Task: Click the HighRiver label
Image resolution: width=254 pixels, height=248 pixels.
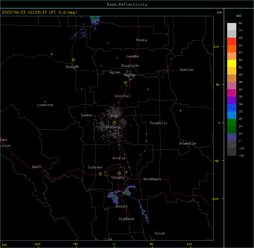Action: coord(127,219)
